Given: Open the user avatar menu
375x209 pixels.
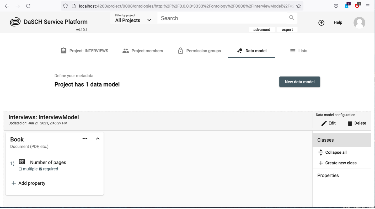Looking at the screenshot, I should [359, 23].
